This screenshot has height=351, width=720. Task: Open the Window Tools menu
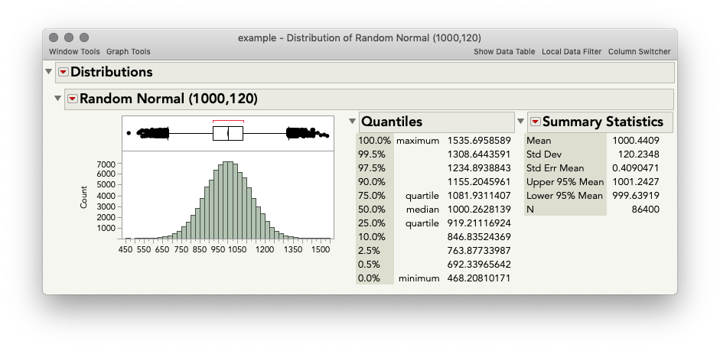(x=74, y=52)
